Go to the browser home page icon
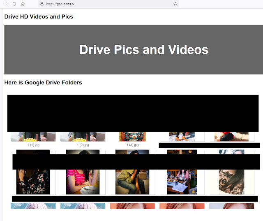 23,4
